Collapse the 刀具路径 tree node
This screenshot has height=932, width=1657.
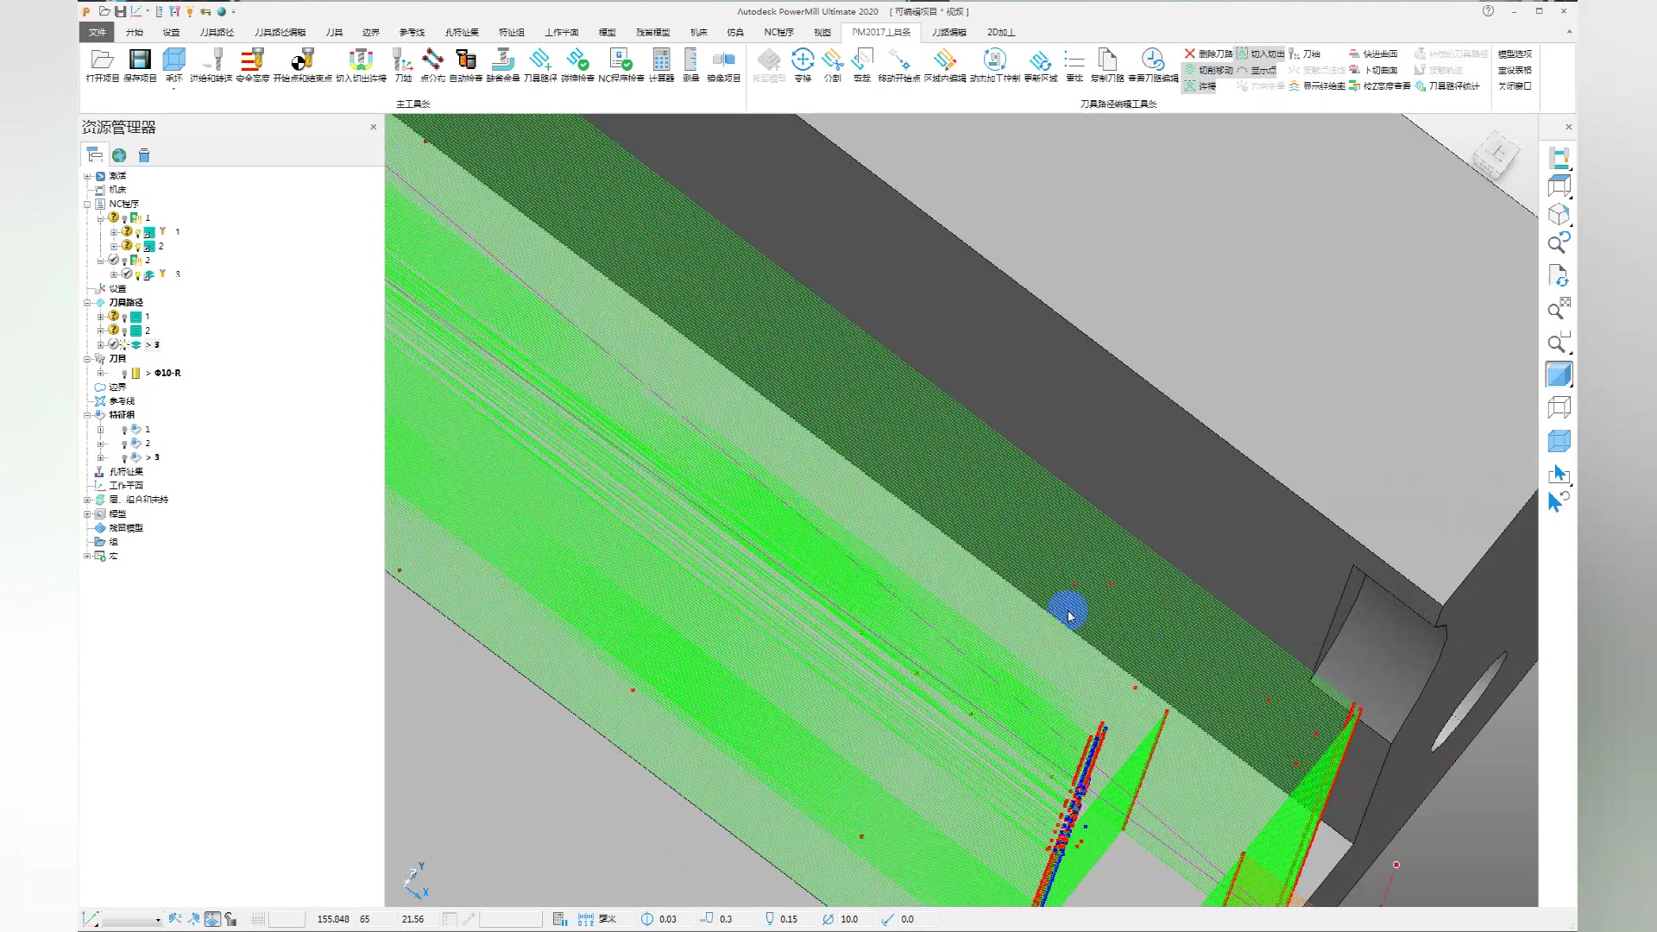(x=87, y=303)
